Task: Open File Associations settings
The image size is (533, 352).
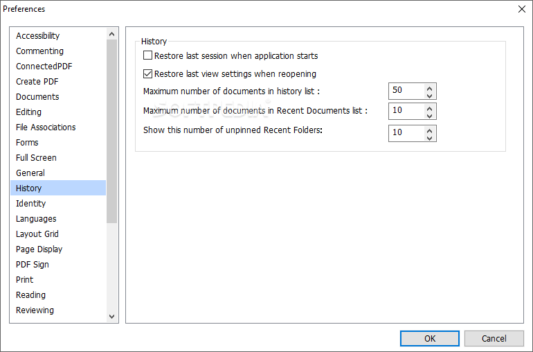Action: click(58, 127)
